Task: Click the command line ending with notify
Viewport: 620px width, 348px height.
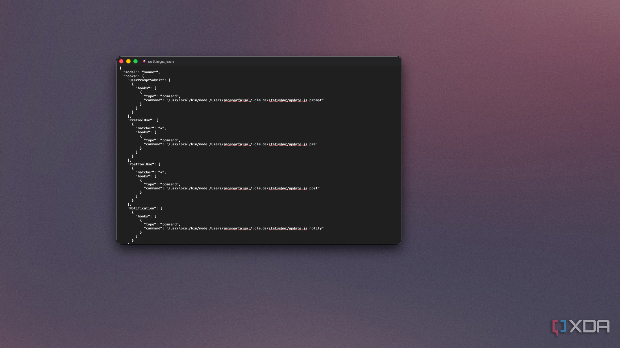Action: coord(234,229)
